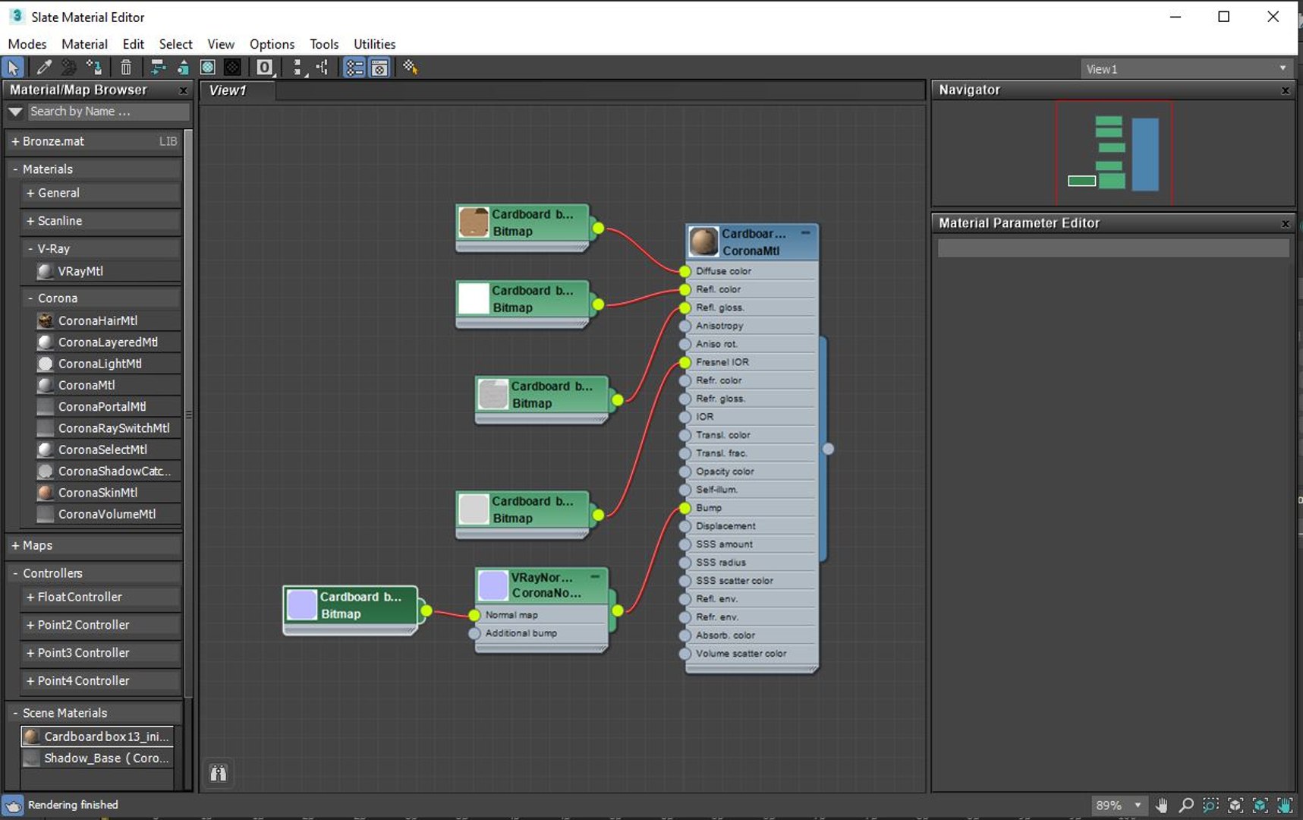The height and width of the screenshot is (820, 1303).
Task: Click the brown diffuse bitmap node thumbnail
Action: (474, 222)
